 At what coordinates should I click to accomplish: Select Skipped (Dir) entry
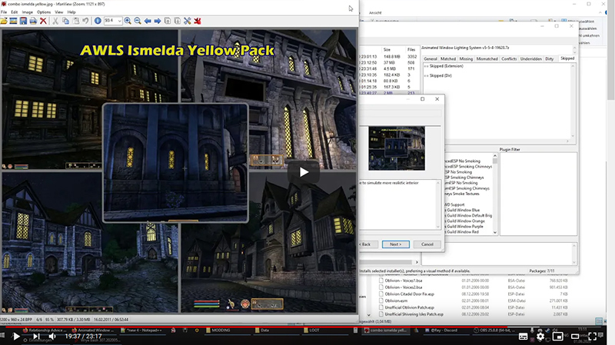coord(440,75)
